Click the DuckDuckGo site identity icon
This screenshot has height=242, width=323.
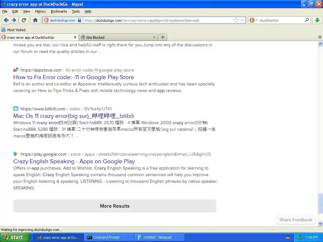[46, 20]
